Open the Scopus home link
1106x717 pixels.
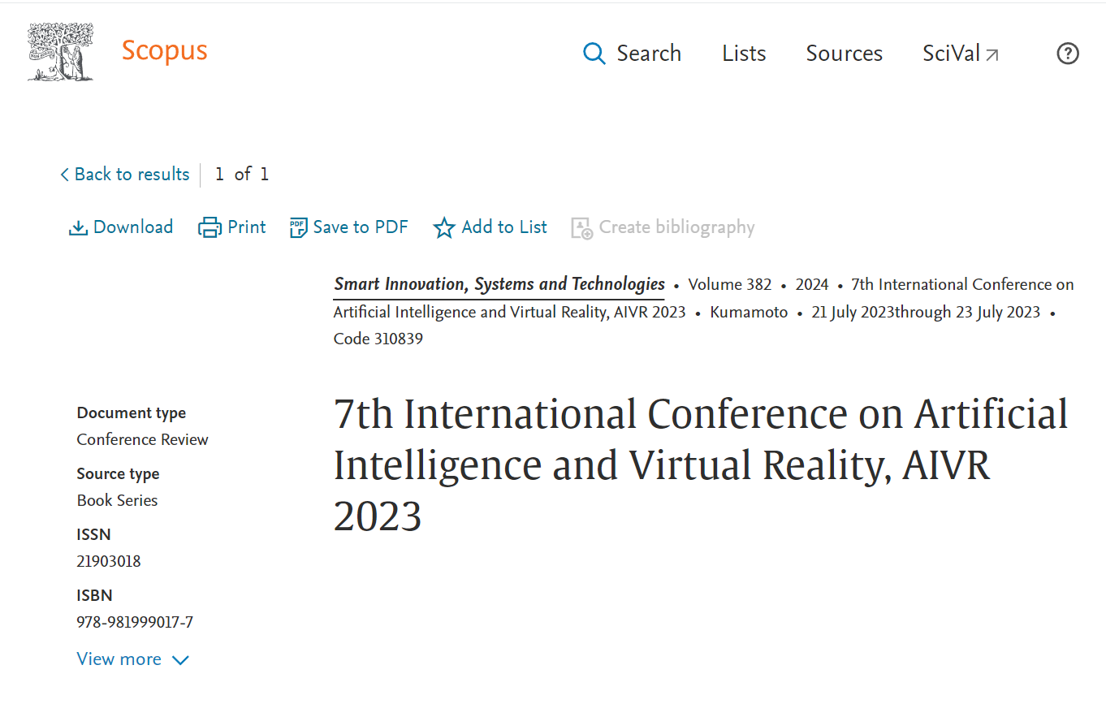tap(165, 51)
